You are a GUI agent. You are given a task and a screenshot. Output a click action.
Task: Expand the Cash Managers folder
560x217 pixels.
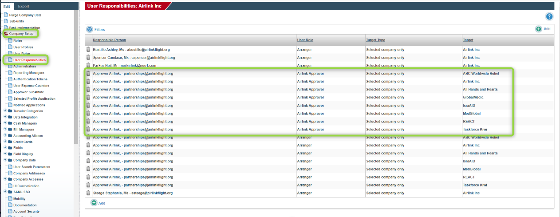coord(5,123)
